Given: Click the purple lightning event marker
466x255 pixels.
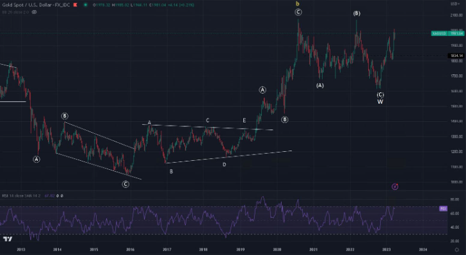Looking at the screenshot, I should (x=395, y=186).
